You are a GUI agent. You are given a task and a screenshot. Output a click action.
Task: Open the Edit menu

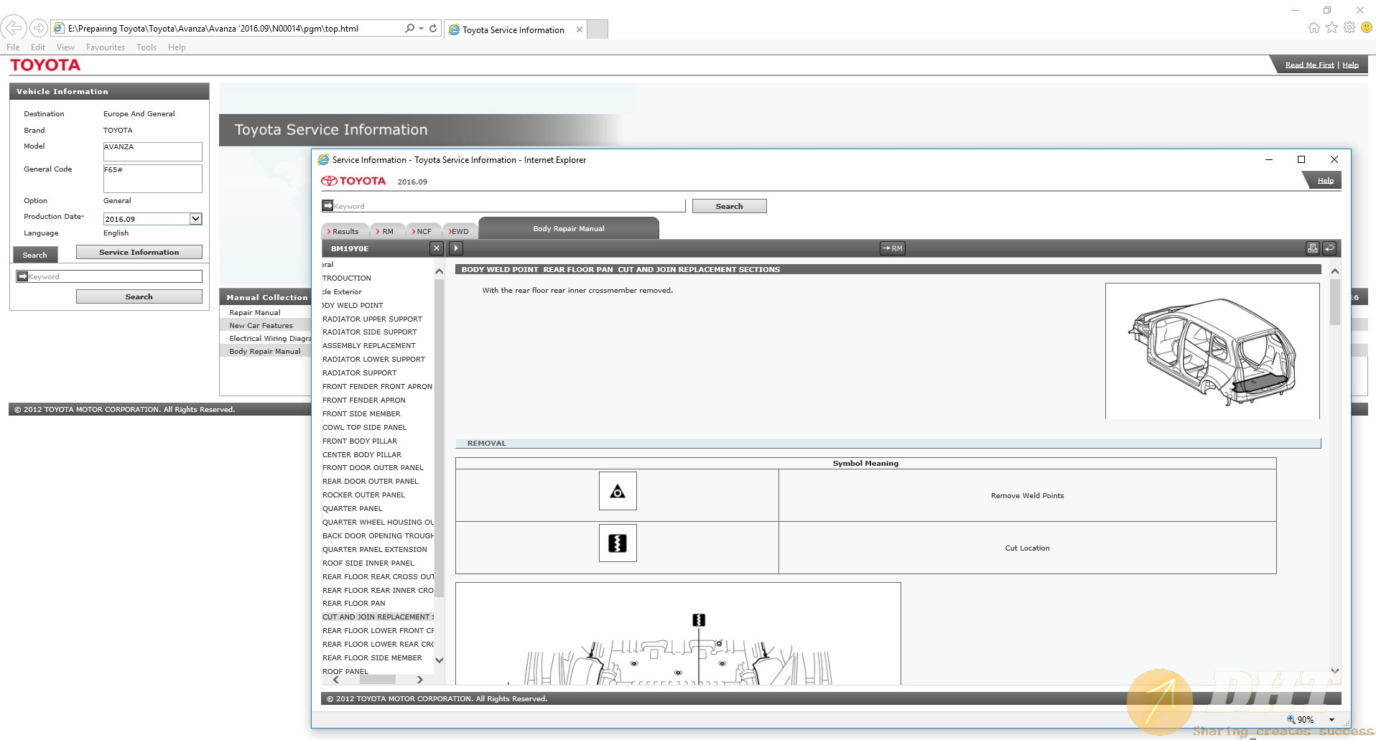[x=38, y=47]
